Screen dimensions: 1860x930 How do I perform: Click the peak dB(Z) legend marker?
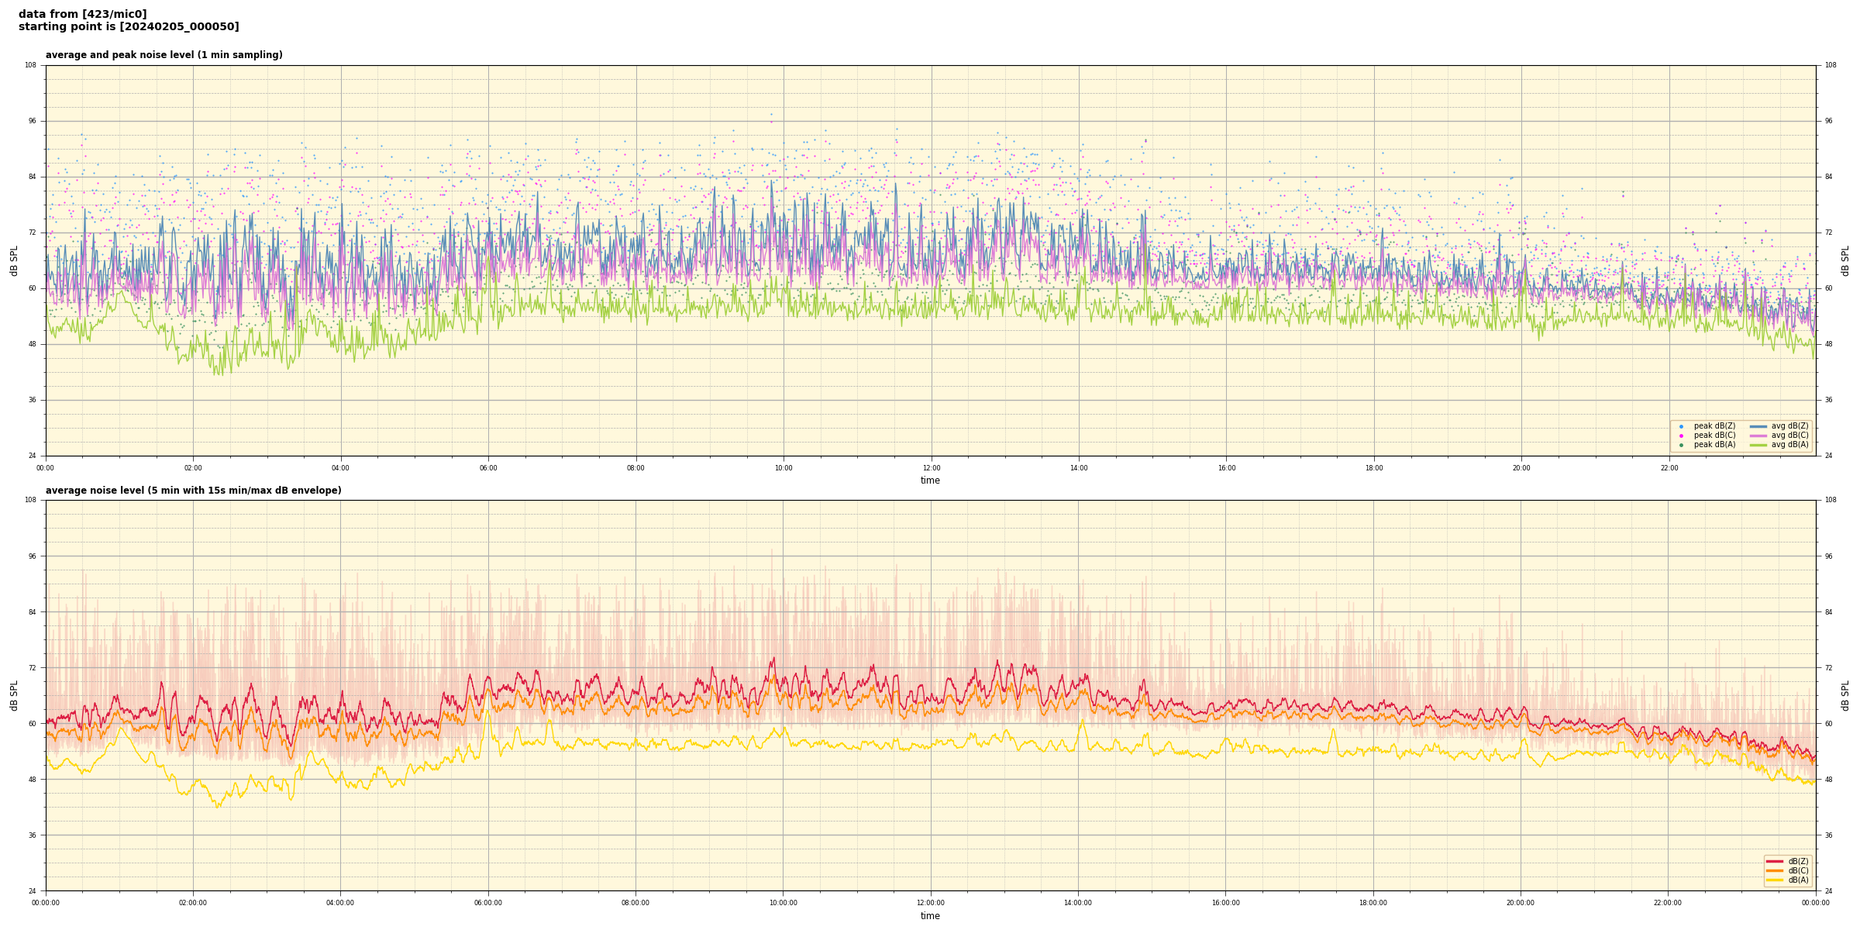(x=1681, y=426)
